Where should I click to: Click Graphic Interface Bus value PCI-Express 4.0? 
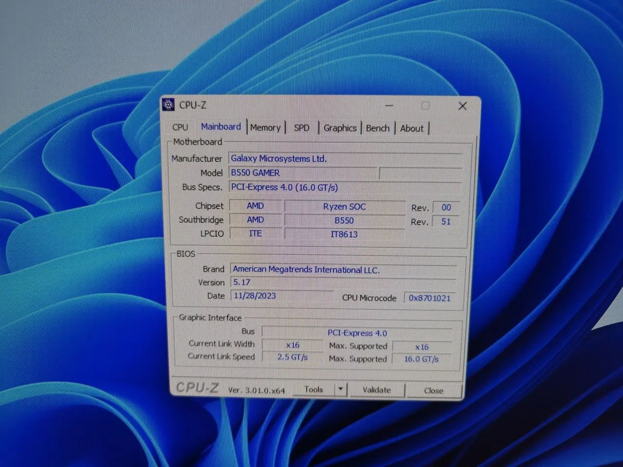click(357, 333)
